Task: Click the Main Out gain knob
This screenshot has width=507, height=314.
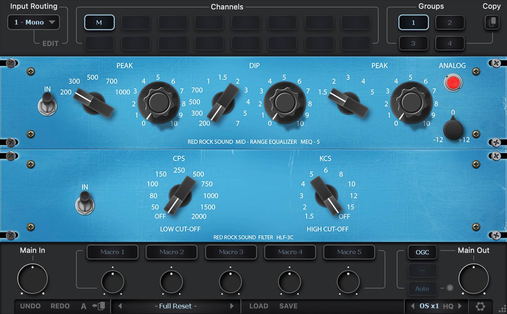Action: coord(473,279)
